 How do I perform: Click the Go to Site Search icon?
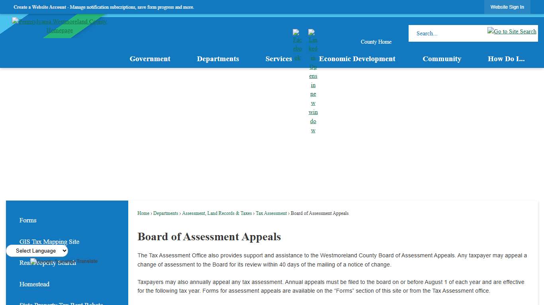(511, 31)
